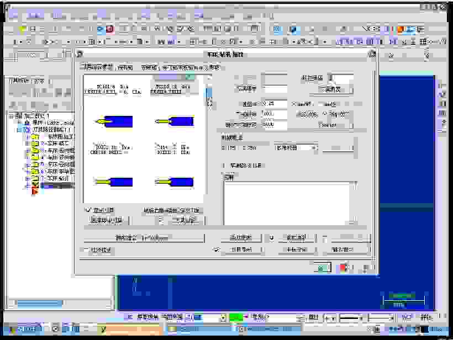Screen dimensions: 453x340
Task: Click the 杂项变数 button
Action: [x=241, y=238]
